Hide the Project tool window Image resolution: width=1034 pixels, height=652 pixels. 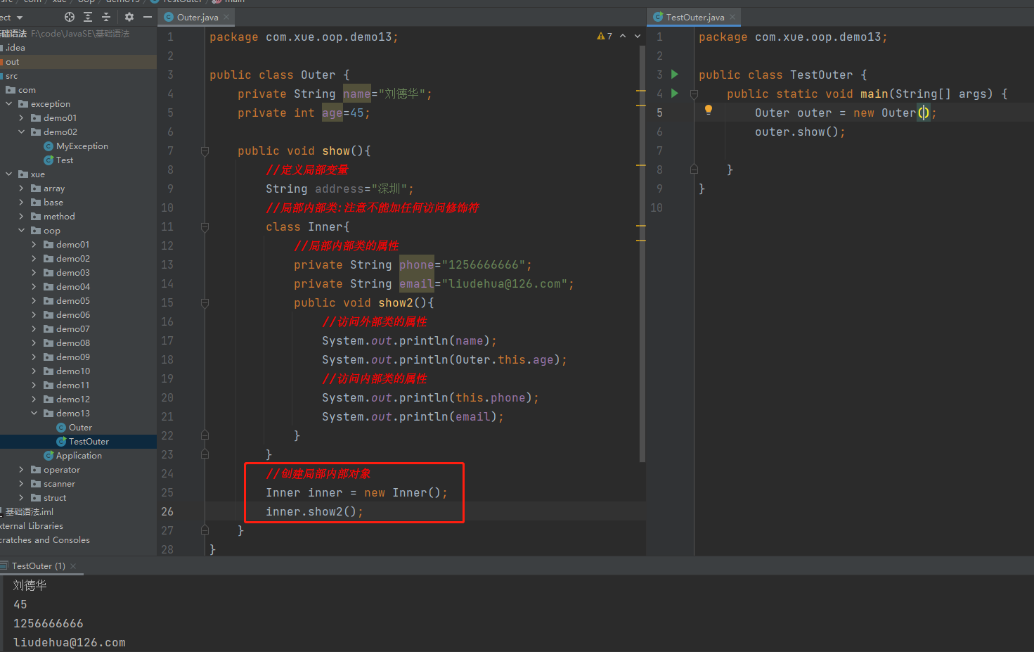pyautogui.click(x=148, y=17)
